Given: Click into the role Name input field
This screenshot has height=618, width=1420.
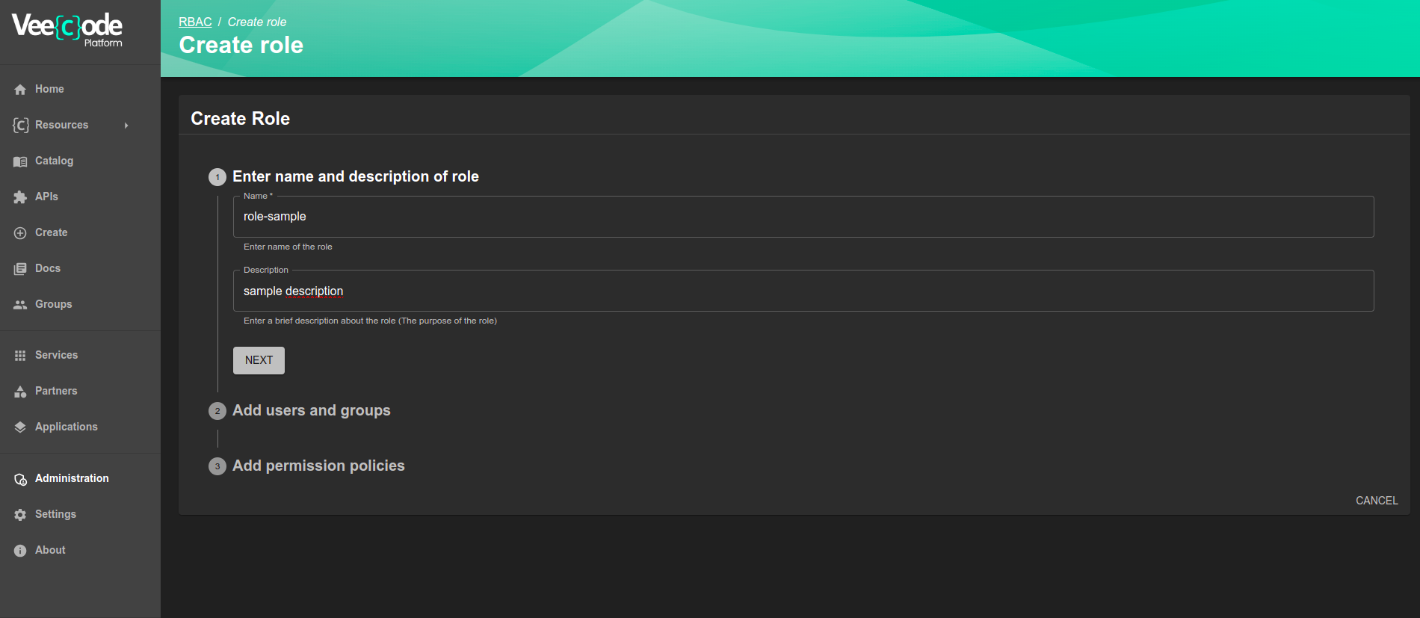Looking at the screenshot, I should pos(803,217).
